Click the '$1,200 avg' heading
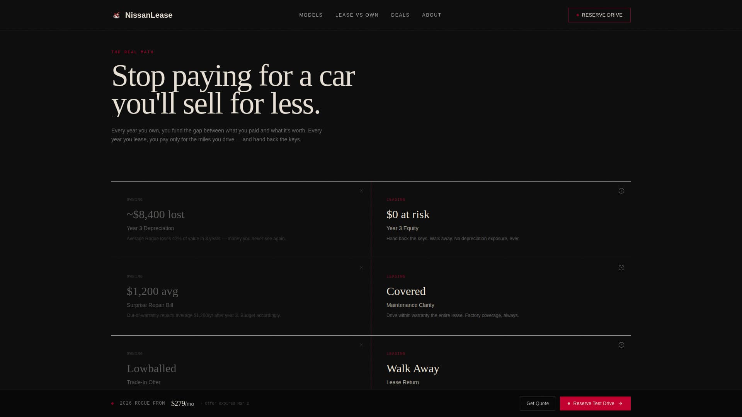The width and height of the screenshot is (742, 417). [152, 291]
